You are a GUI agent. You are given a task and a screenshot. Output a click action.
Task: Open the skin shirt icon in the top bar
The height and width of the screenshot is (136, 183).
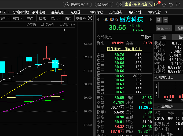(x=178, y=5)
